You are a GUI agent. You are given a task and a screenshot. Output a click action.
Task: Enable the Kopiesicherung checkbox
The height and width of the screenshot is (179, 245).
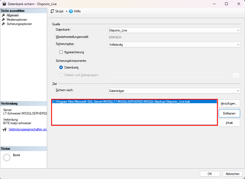[61, 52]
